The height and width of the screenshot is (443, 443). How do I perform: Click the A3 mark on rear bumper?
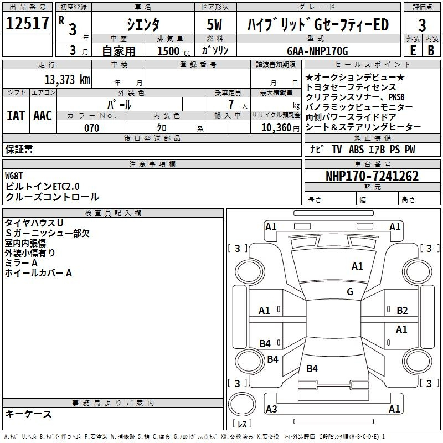tap(271, 409)
